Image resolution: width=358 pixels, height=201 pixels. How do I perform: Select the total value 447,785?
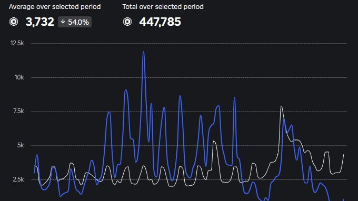[160, 22]
